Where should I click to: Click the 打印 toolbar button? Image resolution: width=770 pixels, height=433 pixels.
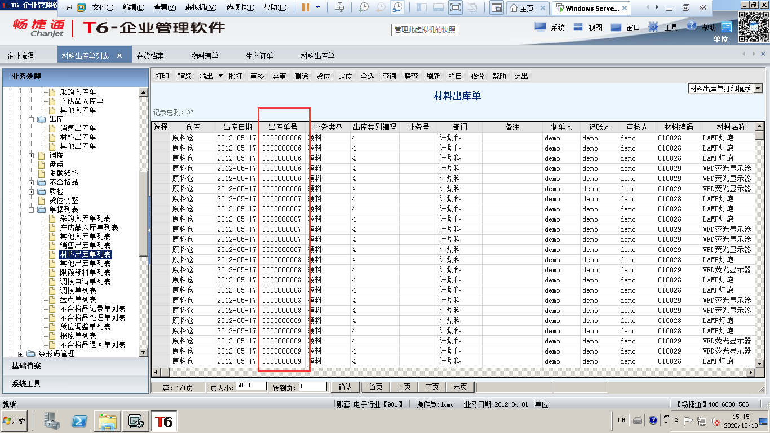[x=162, y=76]
